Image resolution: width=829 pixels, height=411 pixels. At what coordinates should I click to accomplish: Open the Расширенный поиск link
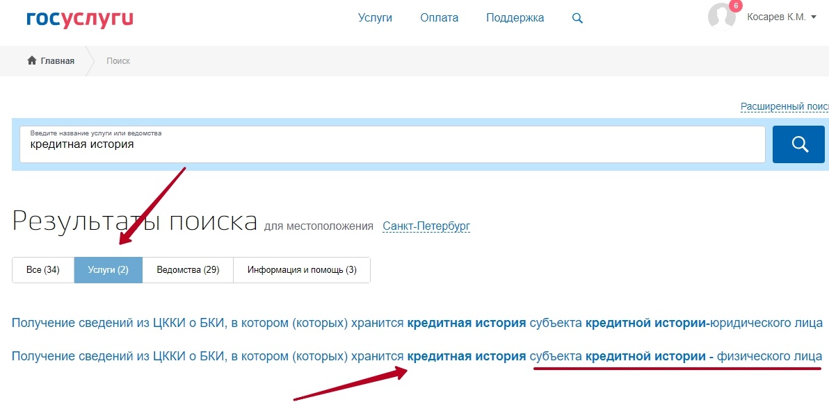[x=784, y=107]
